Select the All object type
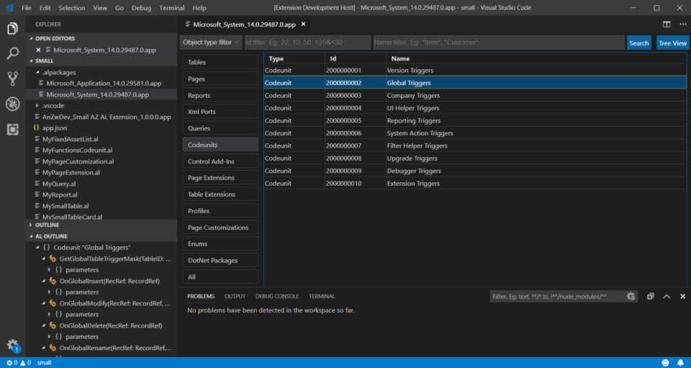Image resolution: width=691 pixels, height=368 pixels. coord(220,277)
